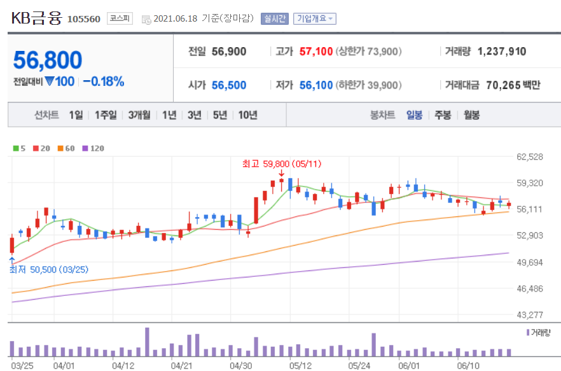Click the 저가 56,100 low price value
Screen dimensions: 561x371
pyautogui.click(x=316, y=85)
